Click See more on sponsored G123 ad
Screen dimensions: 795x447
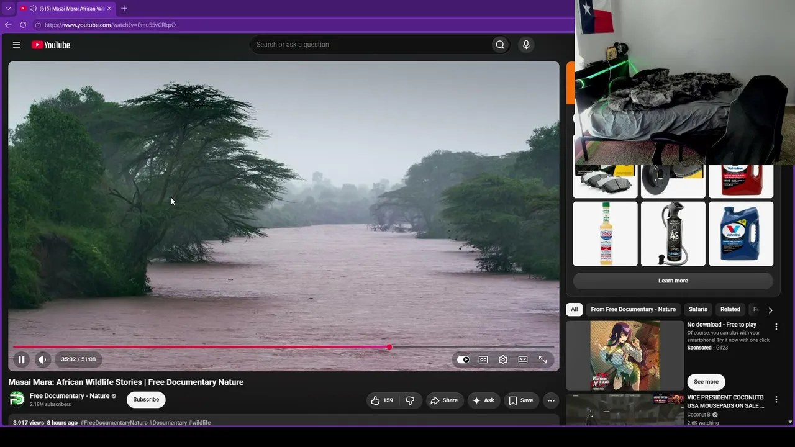[x=706, y=382]
